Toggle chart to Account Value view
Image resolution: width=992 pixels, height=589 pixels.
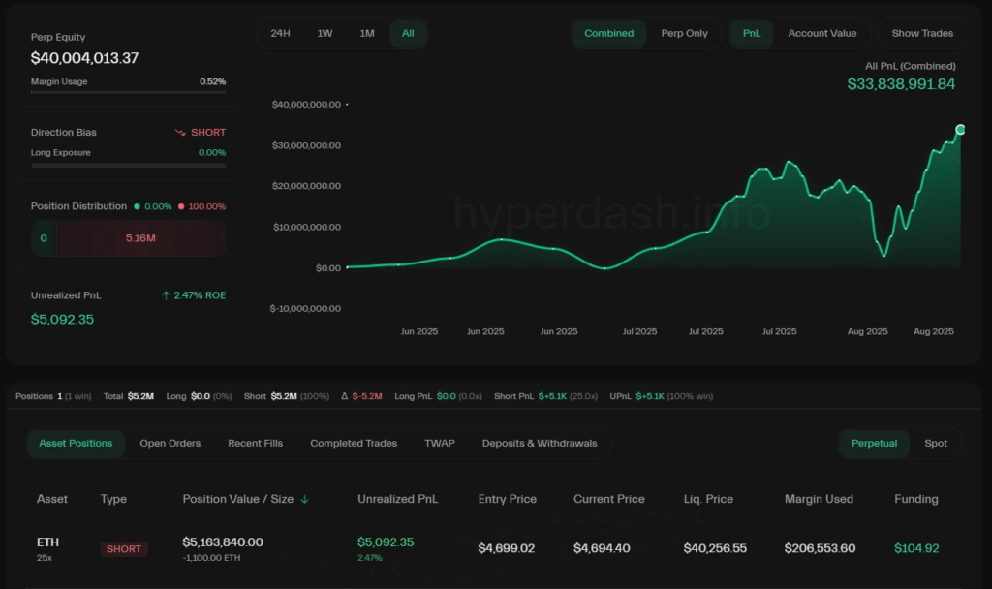[x=821, y=33]
